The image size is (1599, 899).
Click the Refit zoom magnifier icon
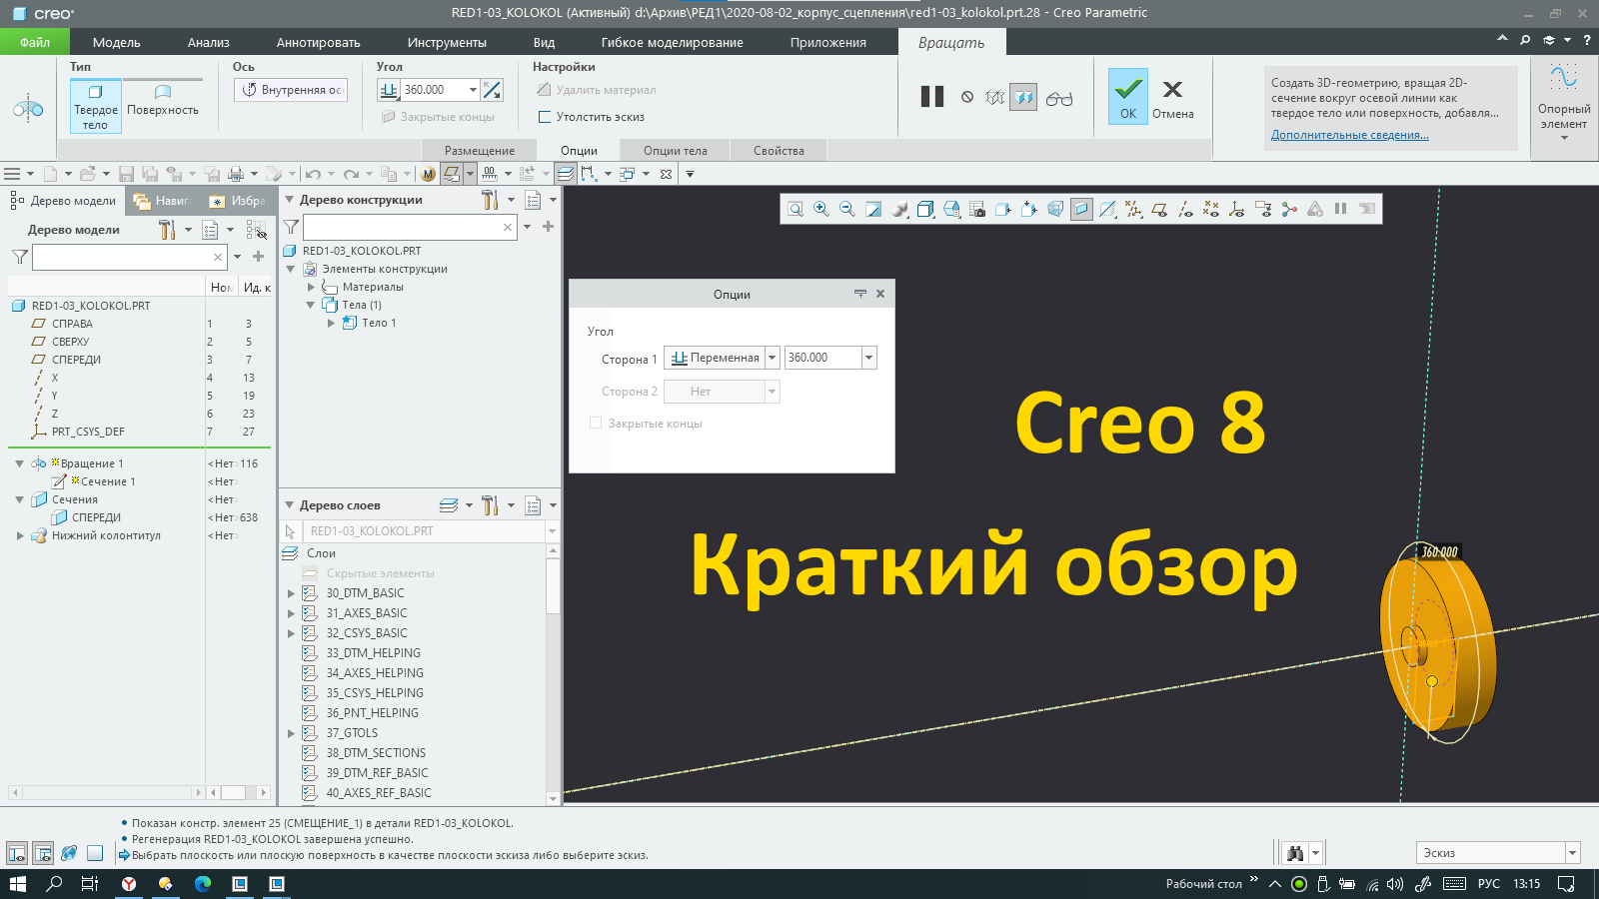(795, 209)
